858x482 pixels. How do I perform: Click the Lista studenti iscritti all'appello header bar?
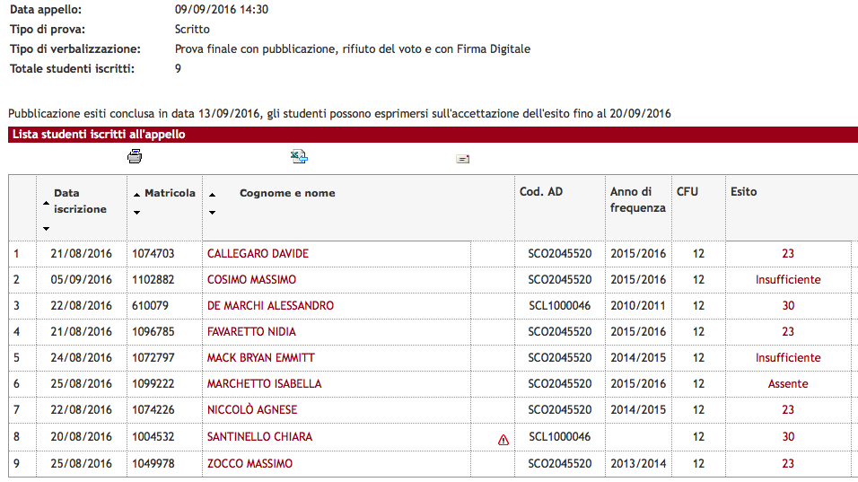pos(433,135)
